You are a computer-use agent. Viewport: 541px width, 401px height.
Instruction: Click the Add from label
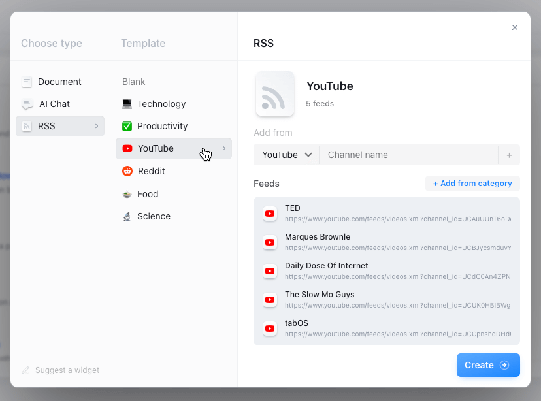click(x=273, y=133)
